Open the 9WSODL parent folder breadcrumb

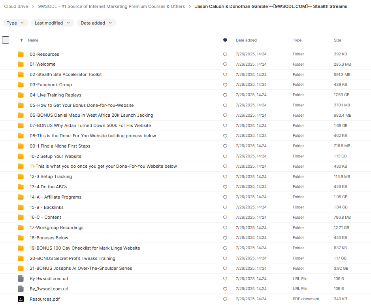(x=111, y=6)
